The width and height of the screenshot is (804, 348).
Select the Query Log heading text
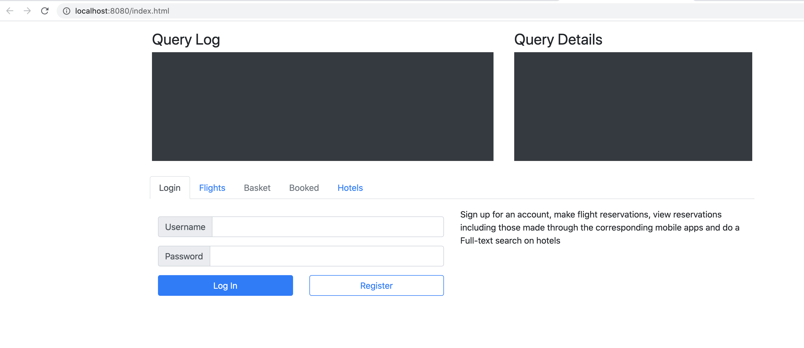pyautogui.click(x=186, y=40)
